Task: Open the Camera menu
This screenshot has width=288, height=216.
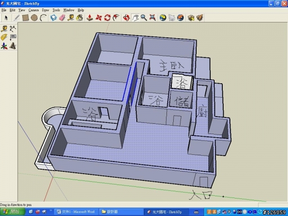Action: (x=34, y=10)
